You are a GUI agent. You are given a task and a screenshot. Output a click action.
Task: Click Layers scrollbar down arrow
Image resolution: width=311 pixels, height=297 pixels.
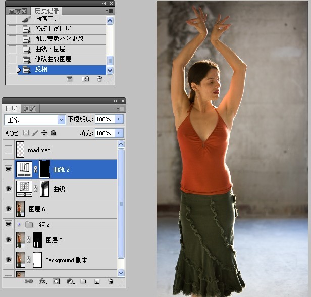click(x=121, y=273)
